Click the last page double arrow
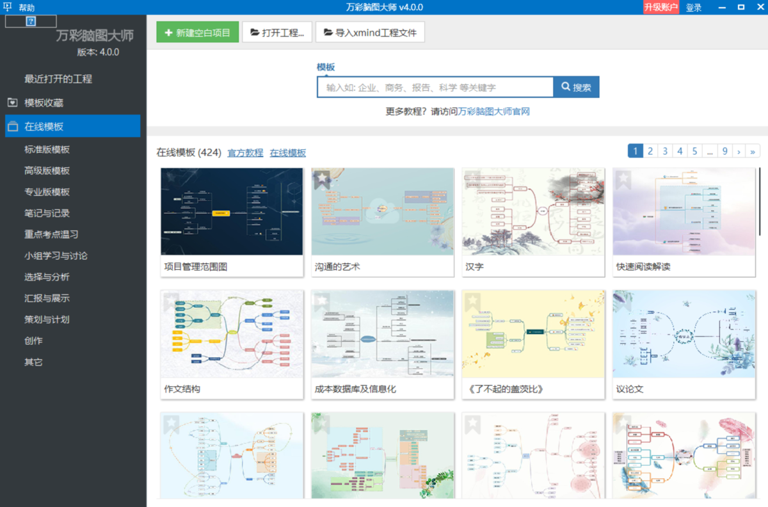Viewport: 768px width, 507px height. (x=753, y=151)
